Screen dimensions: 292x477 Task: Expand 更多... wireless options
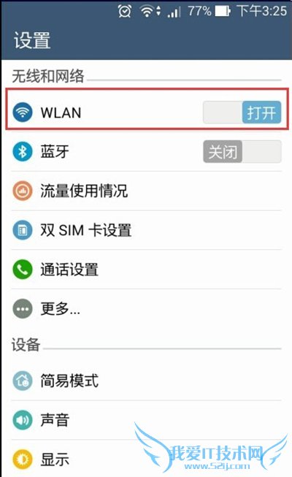(146, 309)
